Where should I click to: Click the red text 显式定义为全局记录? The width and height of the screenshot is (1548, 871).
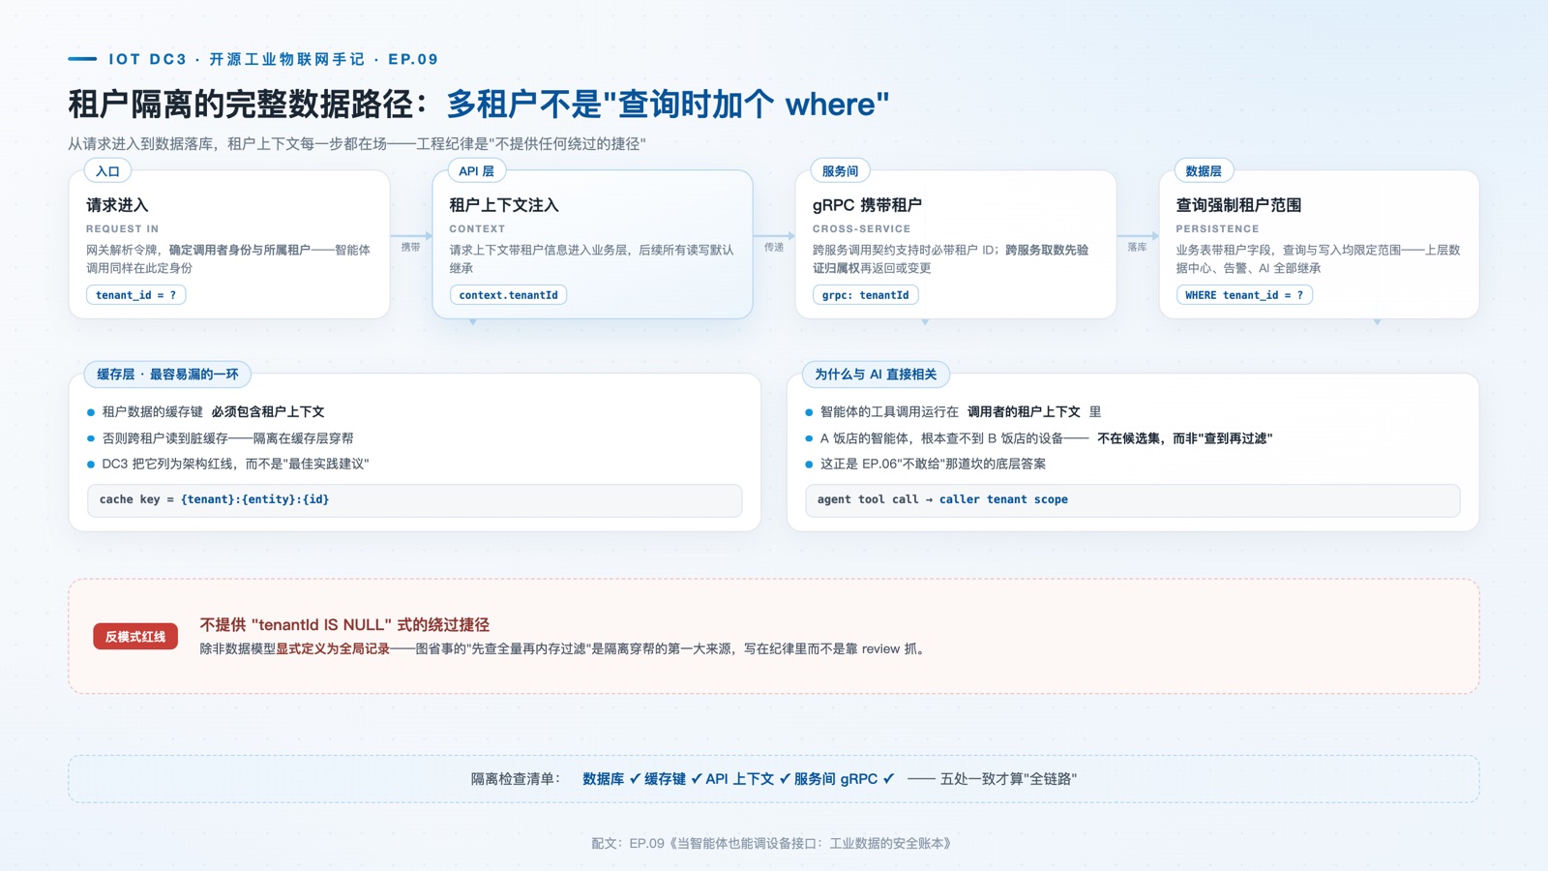tap(333, 649)
